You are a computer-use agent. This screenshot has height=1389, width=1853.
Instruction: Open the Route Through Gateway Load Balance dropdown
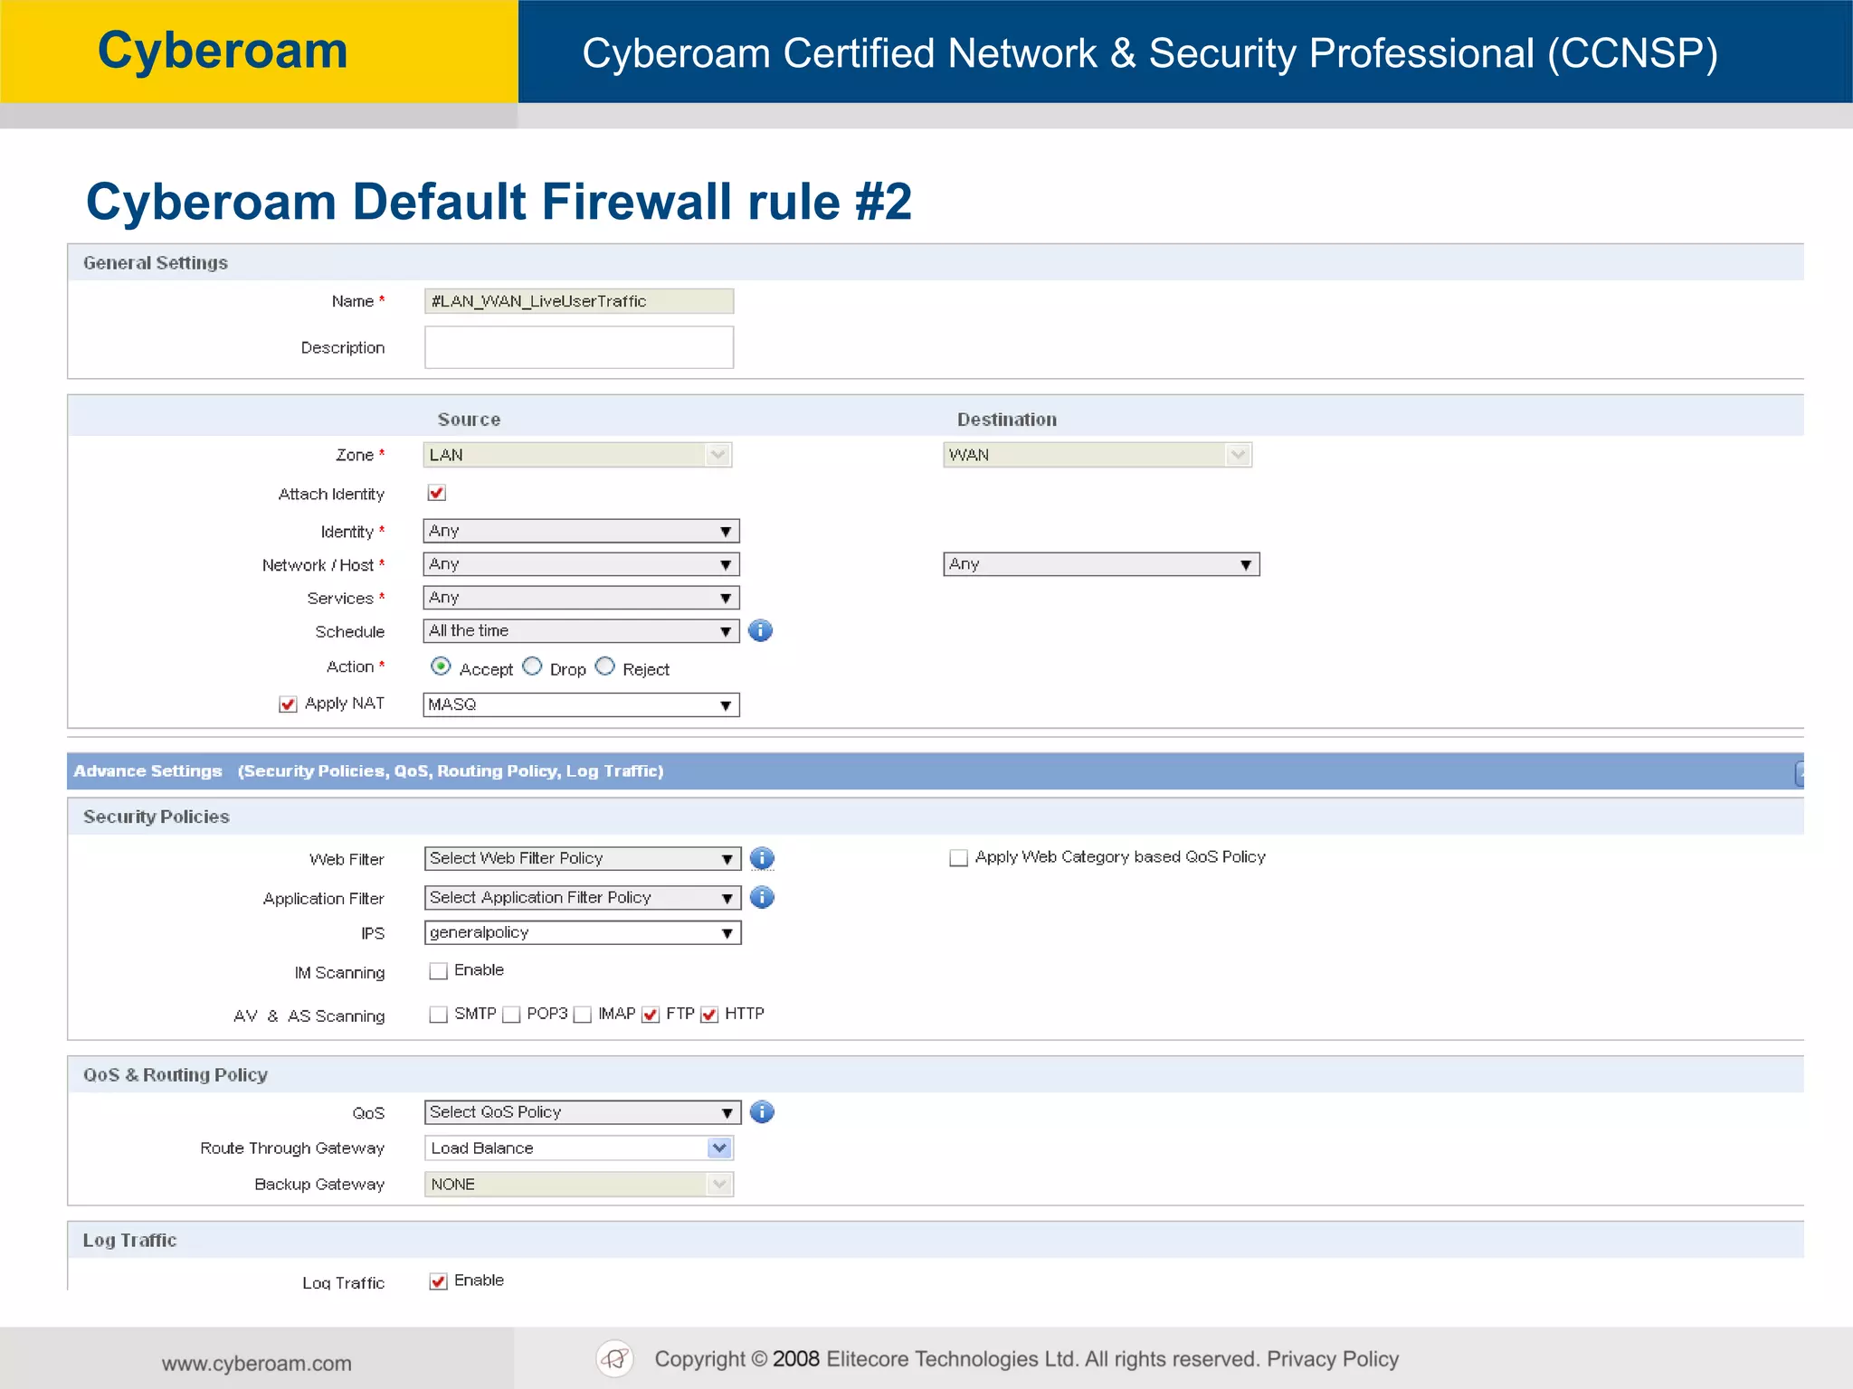click(x=579, y=1148)
